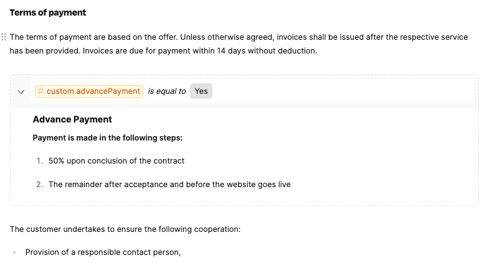Click the 'Advance Payment' heading

(72, 119)
